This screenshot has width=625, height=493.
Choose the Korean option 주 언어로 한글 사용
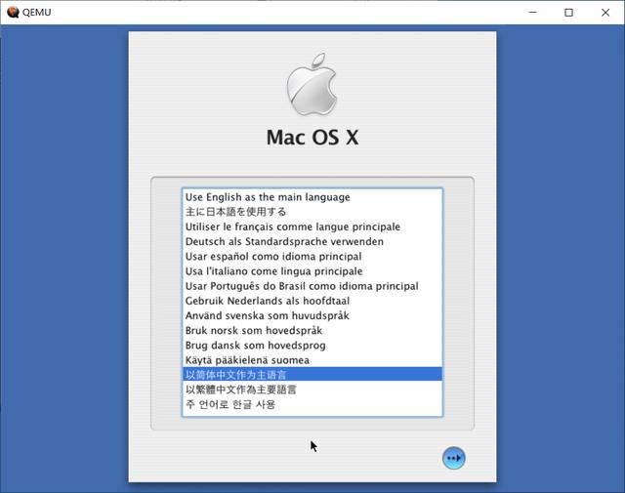coord(312,404)
